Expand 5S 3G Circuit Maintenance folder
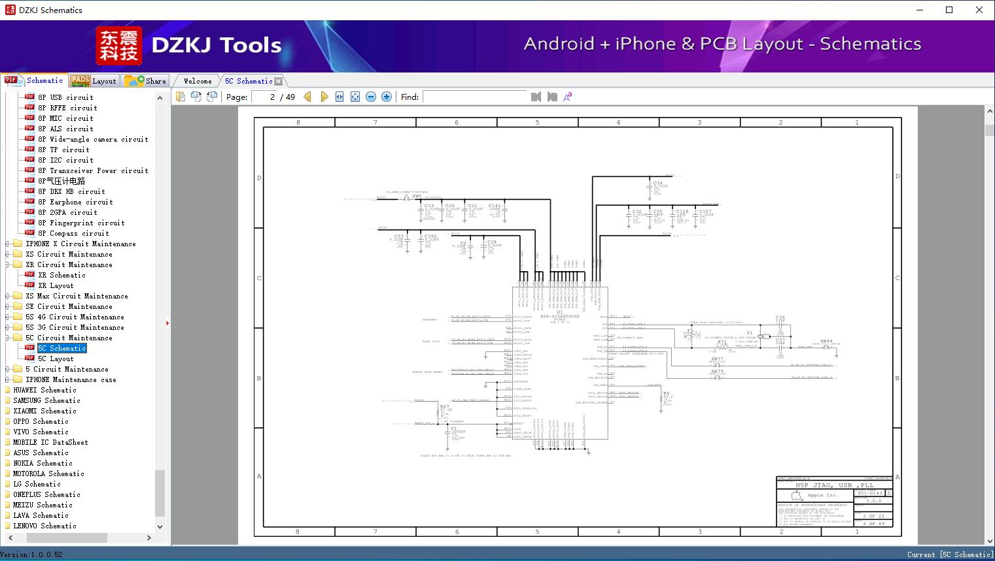Image resolution: width=995 pixels, height=561 pixels. click(7, 327)
